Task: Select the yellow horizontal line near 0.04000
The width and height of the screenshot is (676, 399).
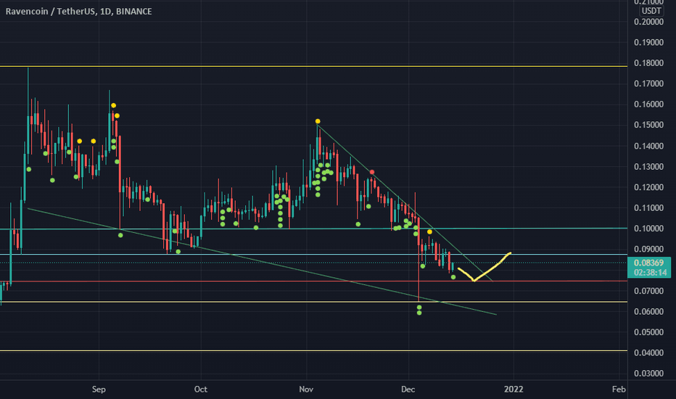Action: point(313,350)
